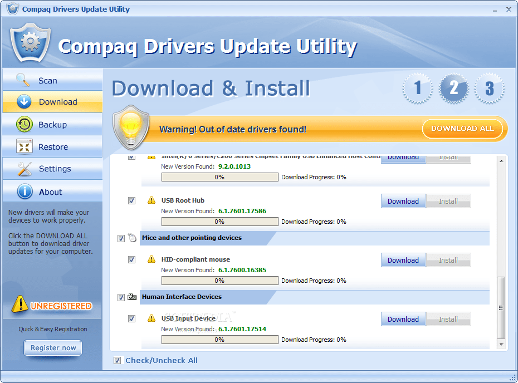Click the Register now button
This screenshot has height=383, width=518.
(53, 348)
